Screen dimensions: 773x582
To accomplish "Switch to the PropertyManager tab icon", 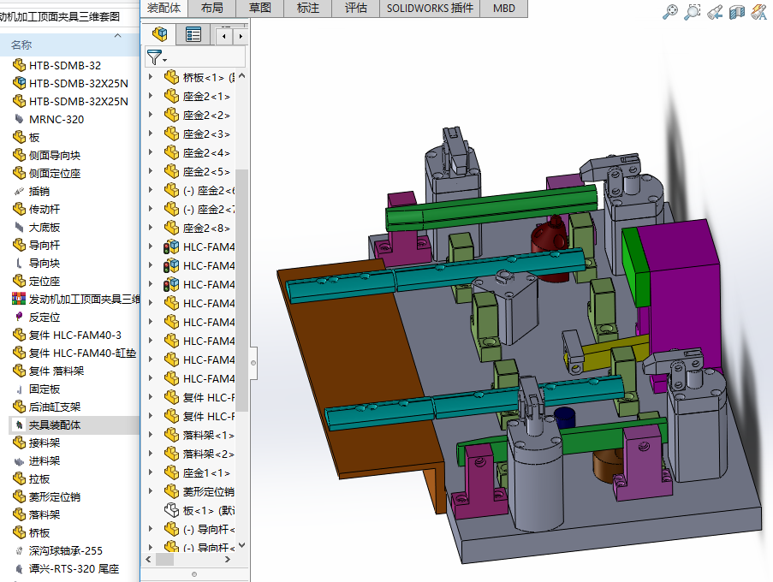I will [x=193, y=34].
